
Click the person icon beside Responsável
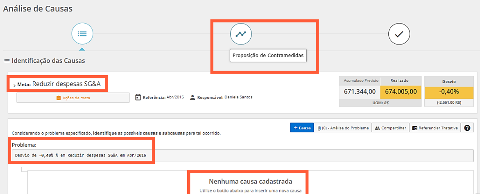pyautogui.click(x=192, y=98)
